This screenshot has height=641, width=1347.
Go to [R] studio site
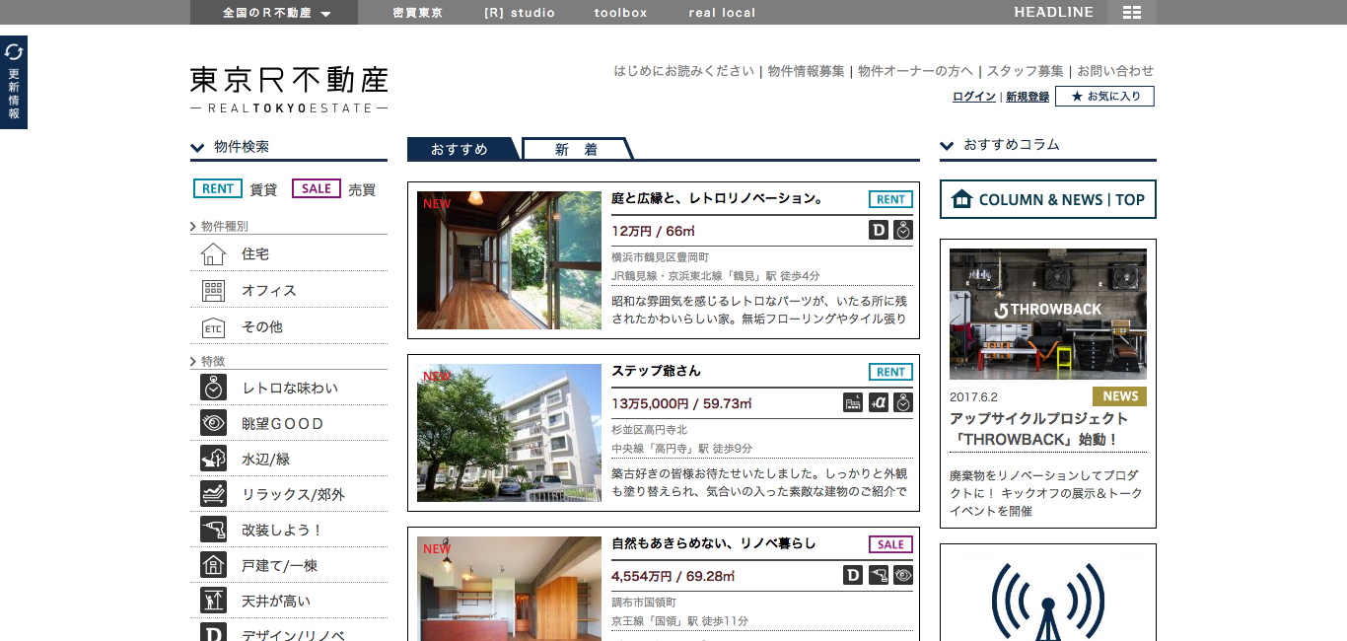click(520, 13)
